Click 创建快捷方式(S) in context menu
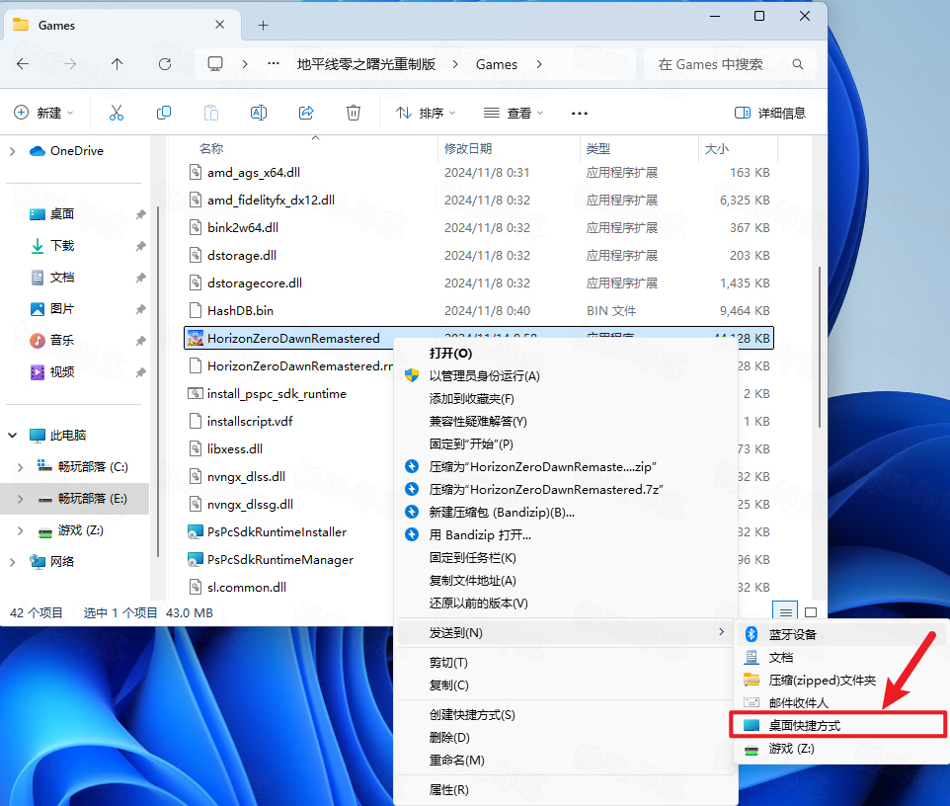 (566, 714)
